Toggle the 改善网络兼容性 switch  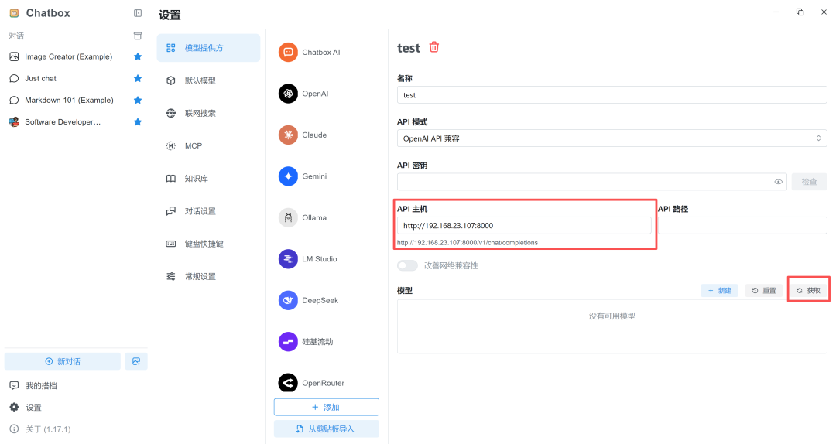[x=407, y=265]
